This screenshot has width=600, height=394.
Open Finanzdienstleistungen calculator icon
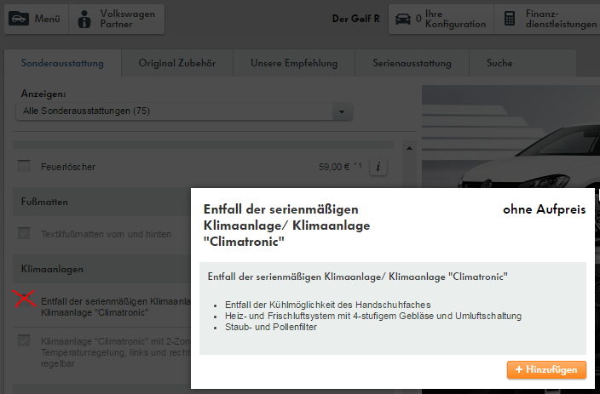click(x=510, y=19)
